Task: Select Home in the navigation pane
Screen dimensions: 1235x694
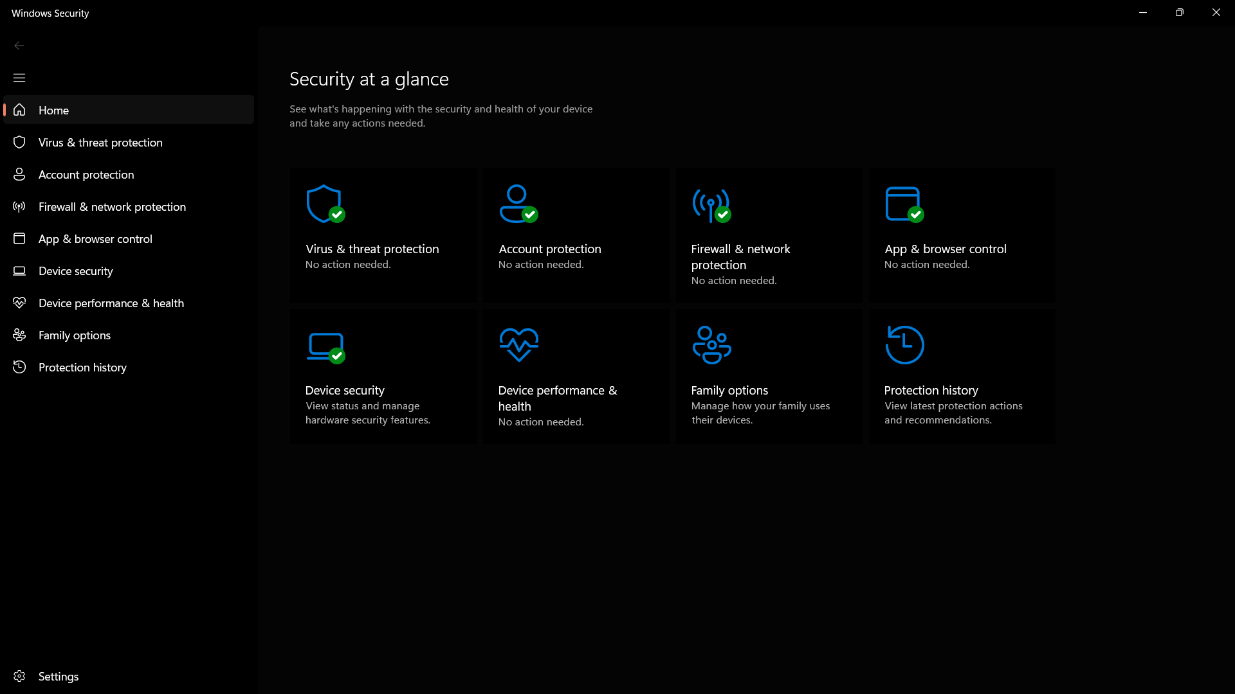Action: coord(54,110)
